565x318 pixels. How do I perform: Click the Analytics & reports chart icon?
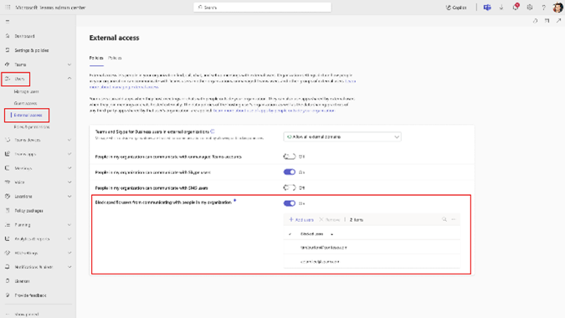click(8, 238)
